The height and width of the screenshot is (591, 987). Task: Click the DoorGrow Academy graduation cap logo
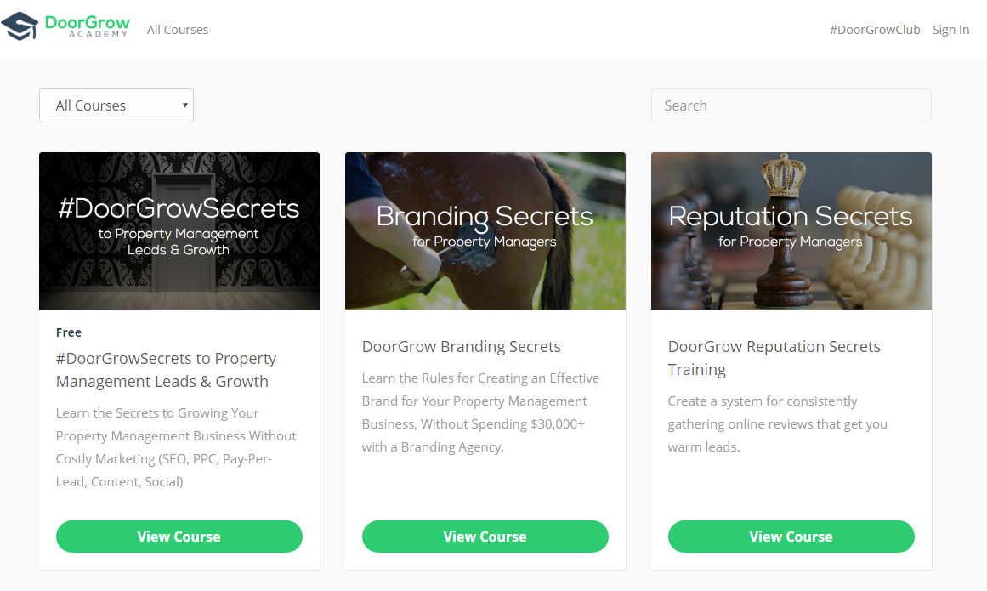[x=20, y=26]
